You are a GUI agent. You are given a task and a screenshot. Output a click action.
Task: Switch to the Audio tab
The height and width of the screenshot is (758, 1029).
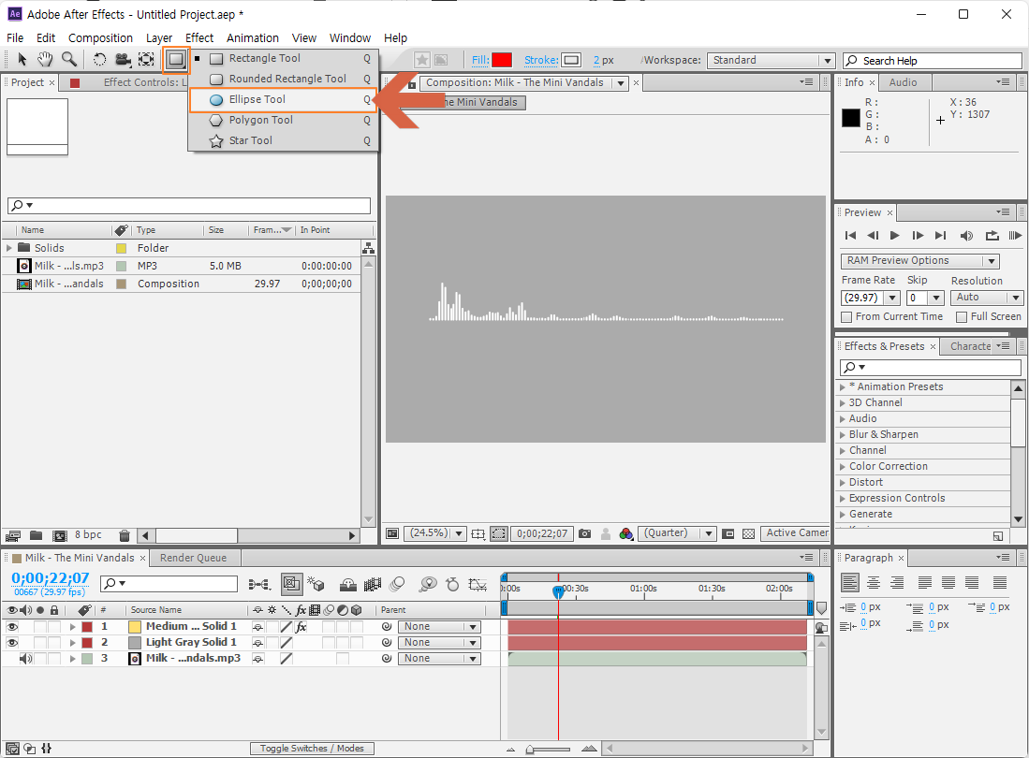[x=903, y=82]
